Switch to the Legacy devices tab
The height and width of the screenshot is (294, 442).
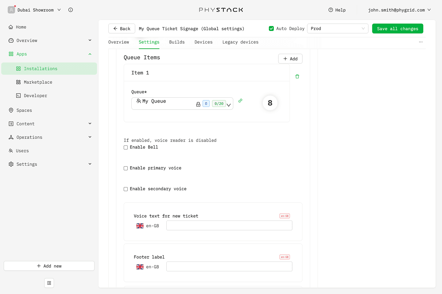[x=240, y=42]
